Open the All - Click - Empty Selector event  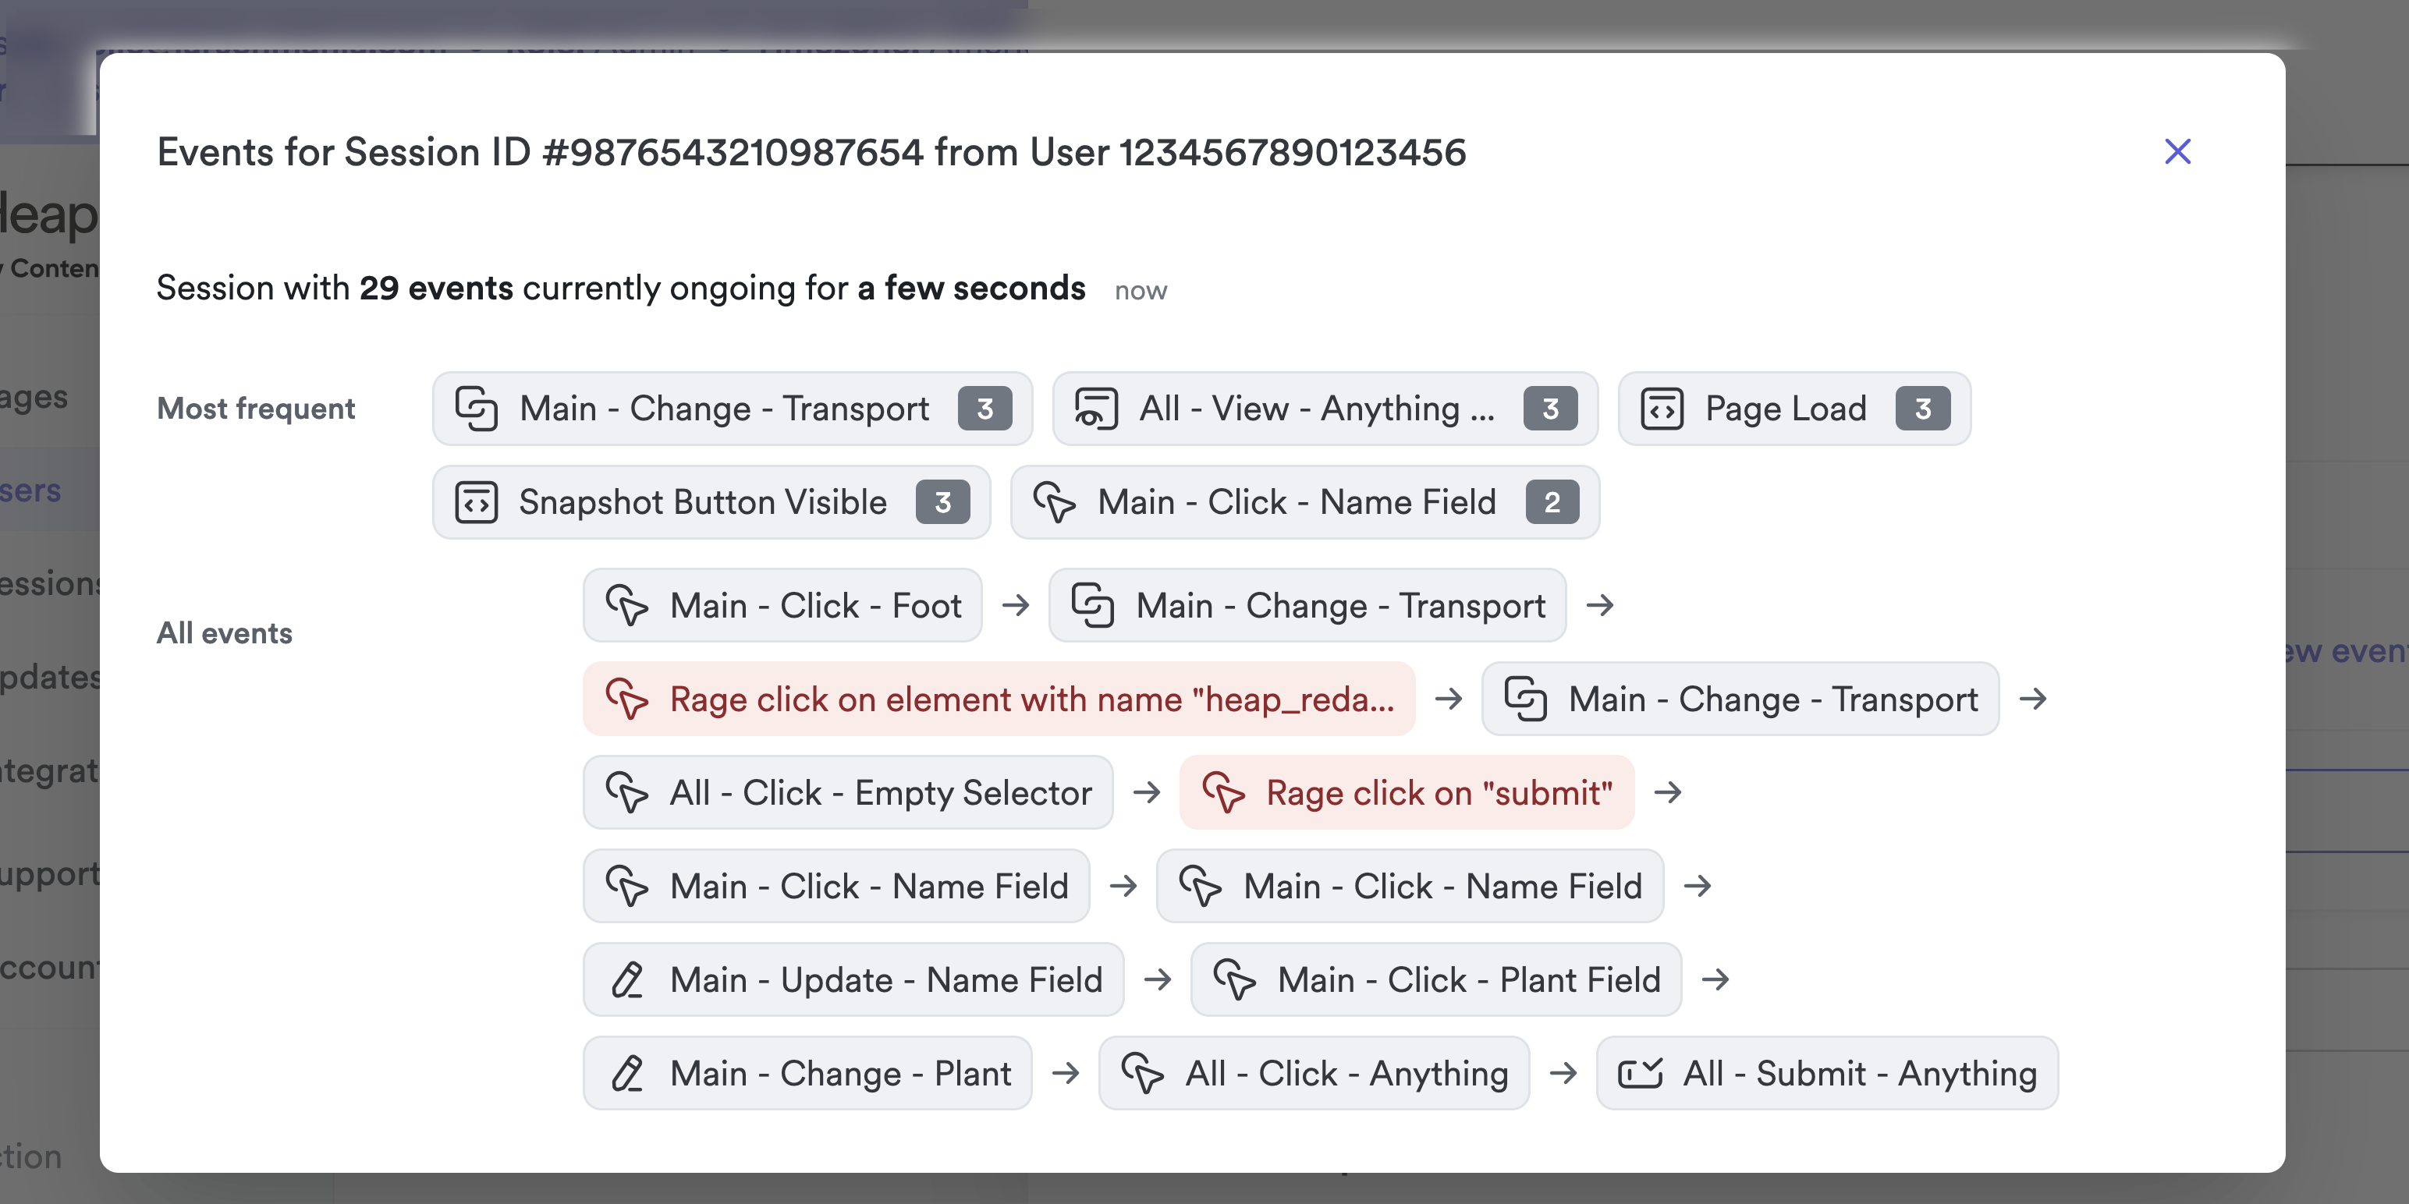(847, 793)
